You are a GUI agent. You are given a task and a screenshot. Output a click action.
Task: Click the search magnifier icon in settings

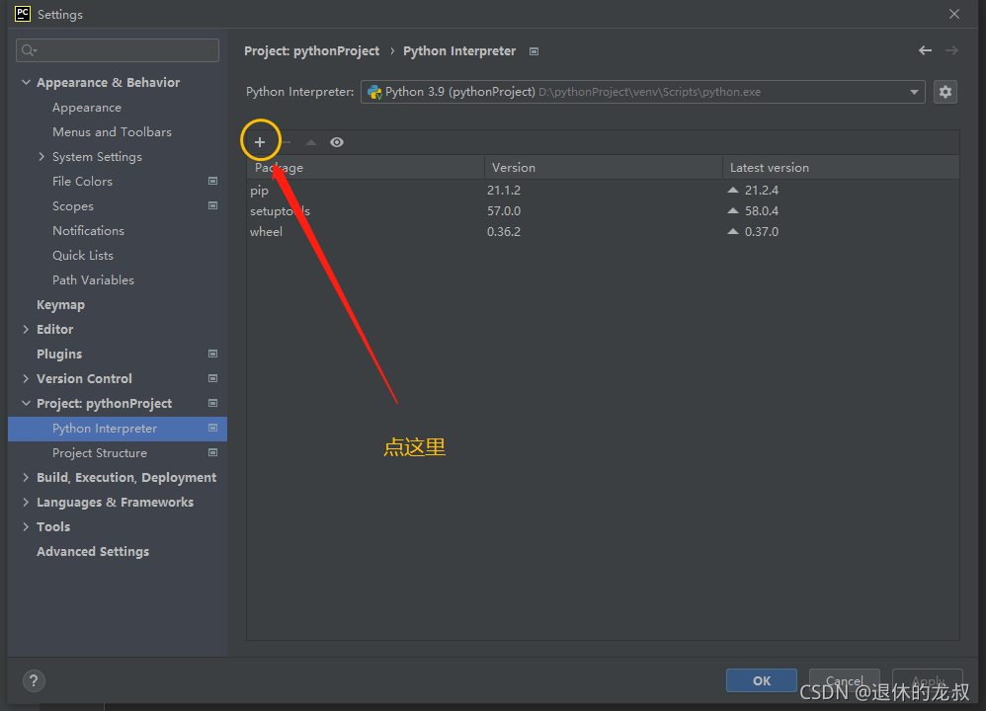(29, 50)
